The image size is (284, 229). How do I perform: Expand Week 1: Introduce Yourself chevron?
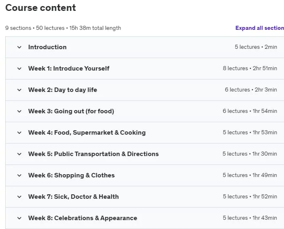[19, 69]
